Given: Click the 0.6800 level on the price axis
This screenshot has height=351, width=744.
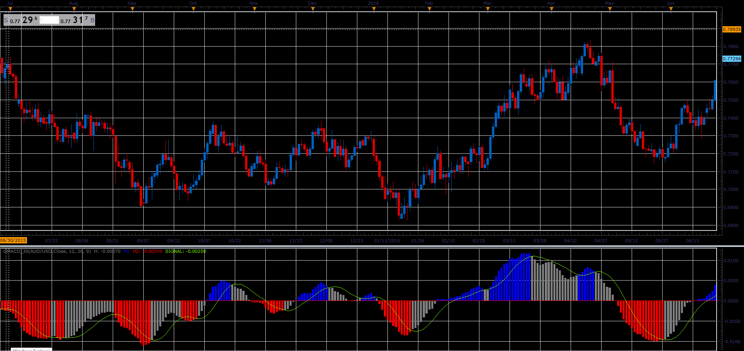Looking at the screenshot, I should pos(731,225).
